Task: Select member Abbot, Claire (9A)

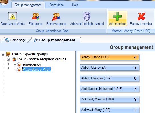Action: coord(109,68)
